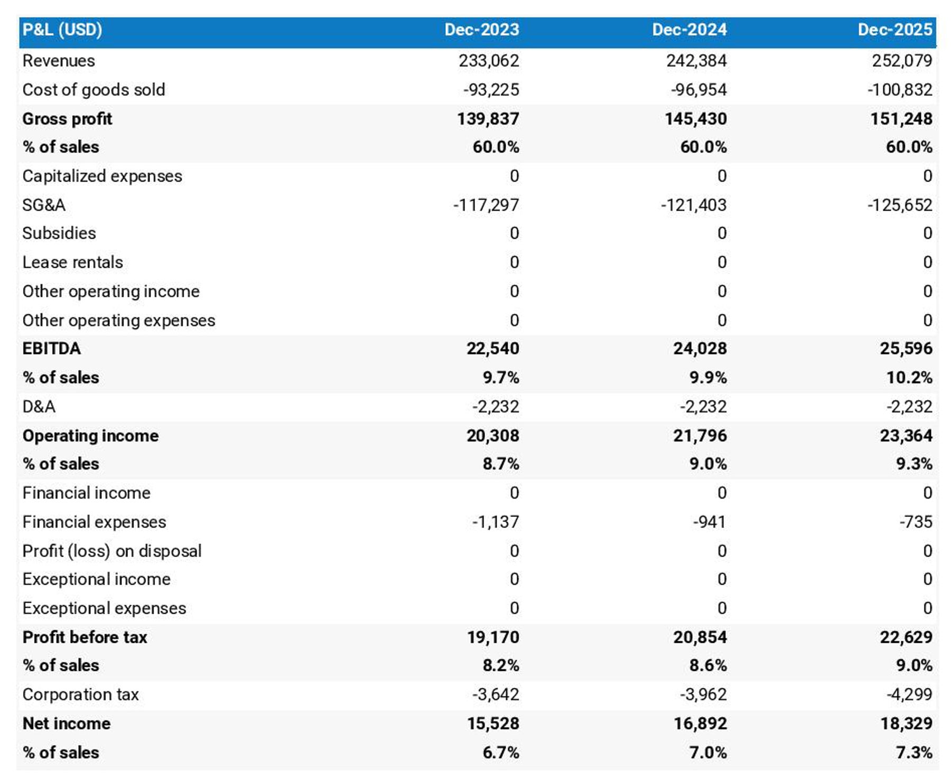Click Dec-2023 SG&A value -117,297
Image resolution: width=951 pixels, height=779 pixels.
tap(486, 205)
